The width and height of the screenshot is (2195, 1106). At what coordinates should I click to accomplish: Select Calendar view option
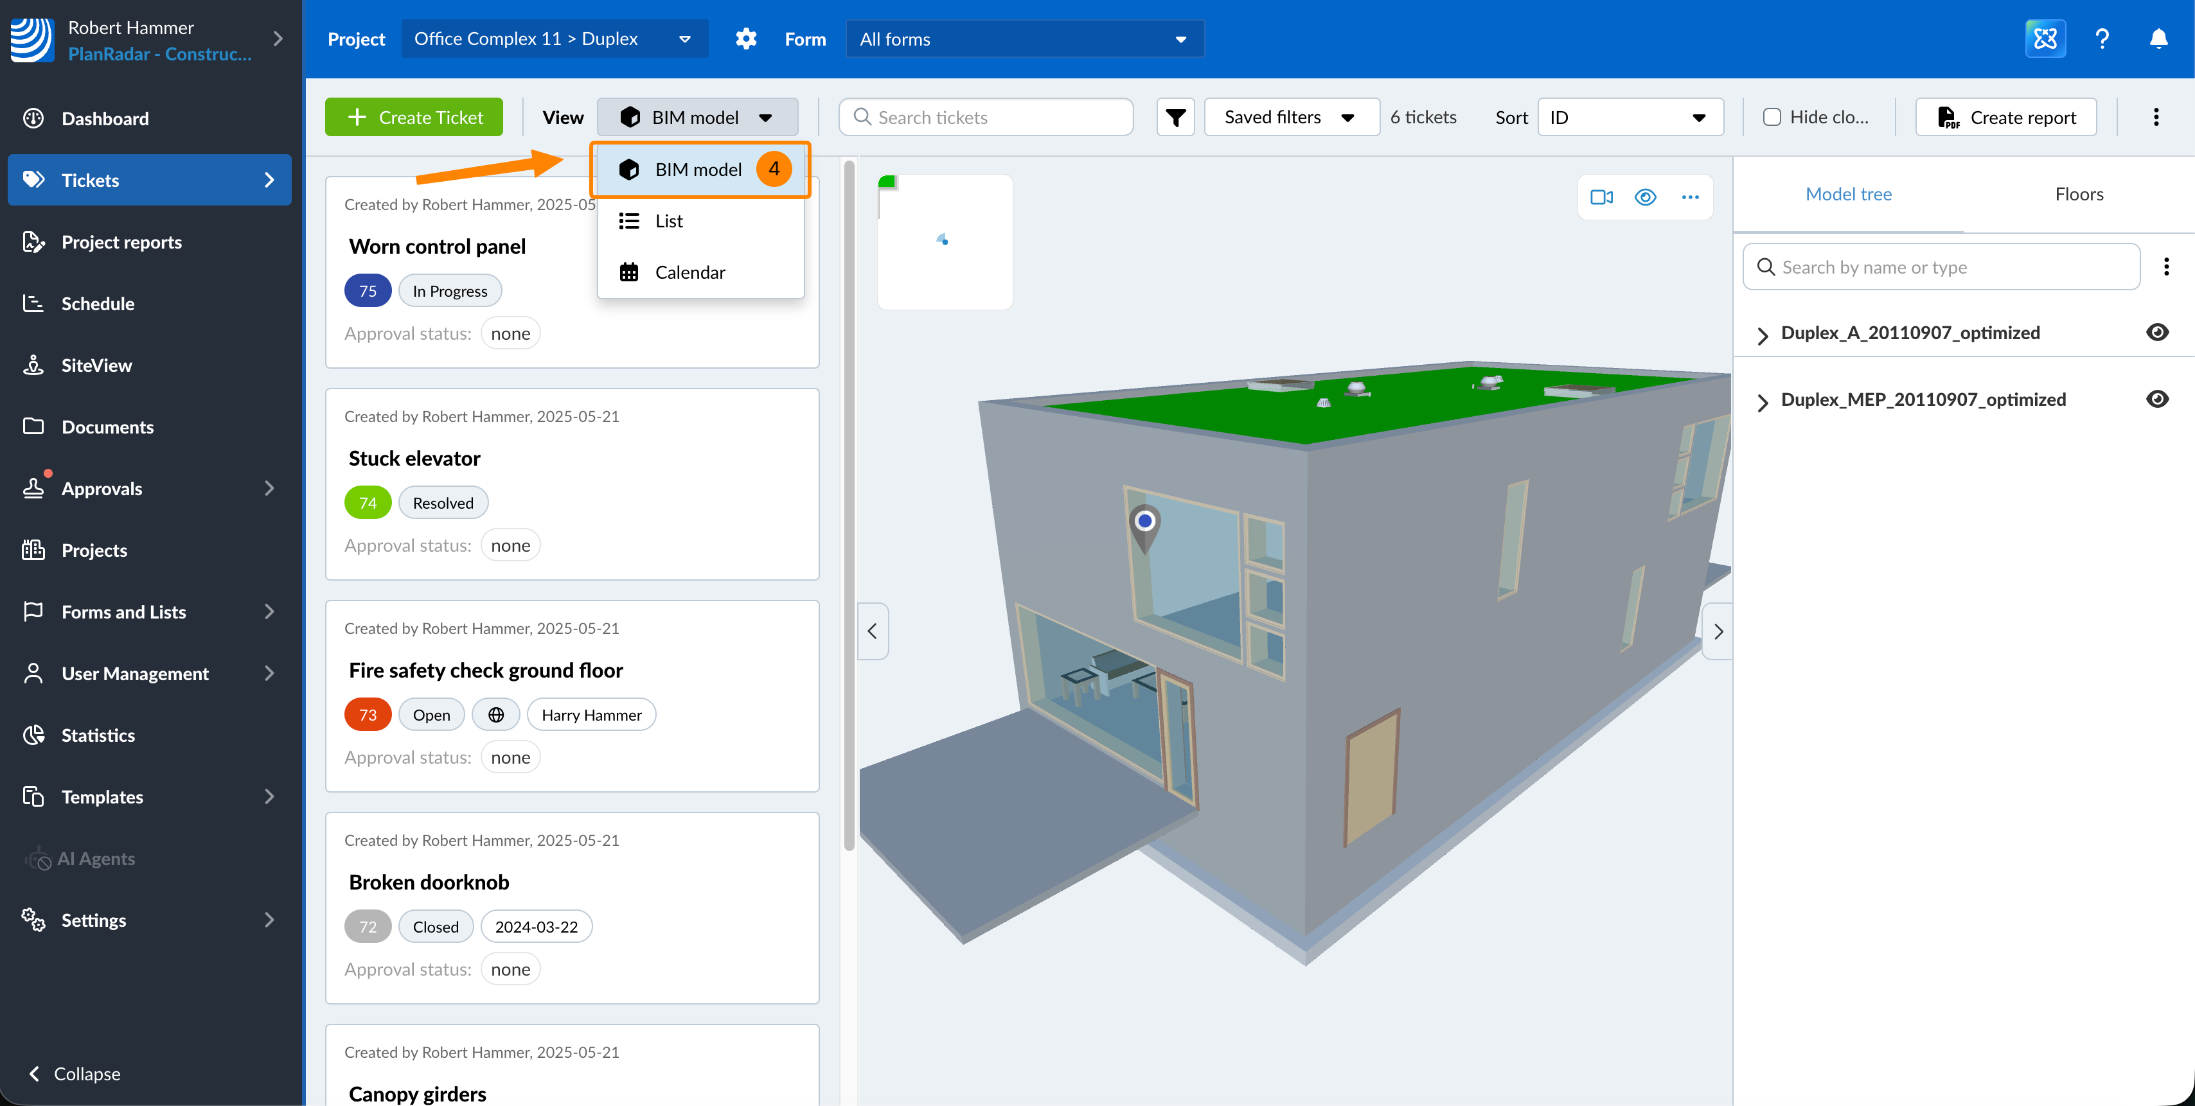point(700,272)
